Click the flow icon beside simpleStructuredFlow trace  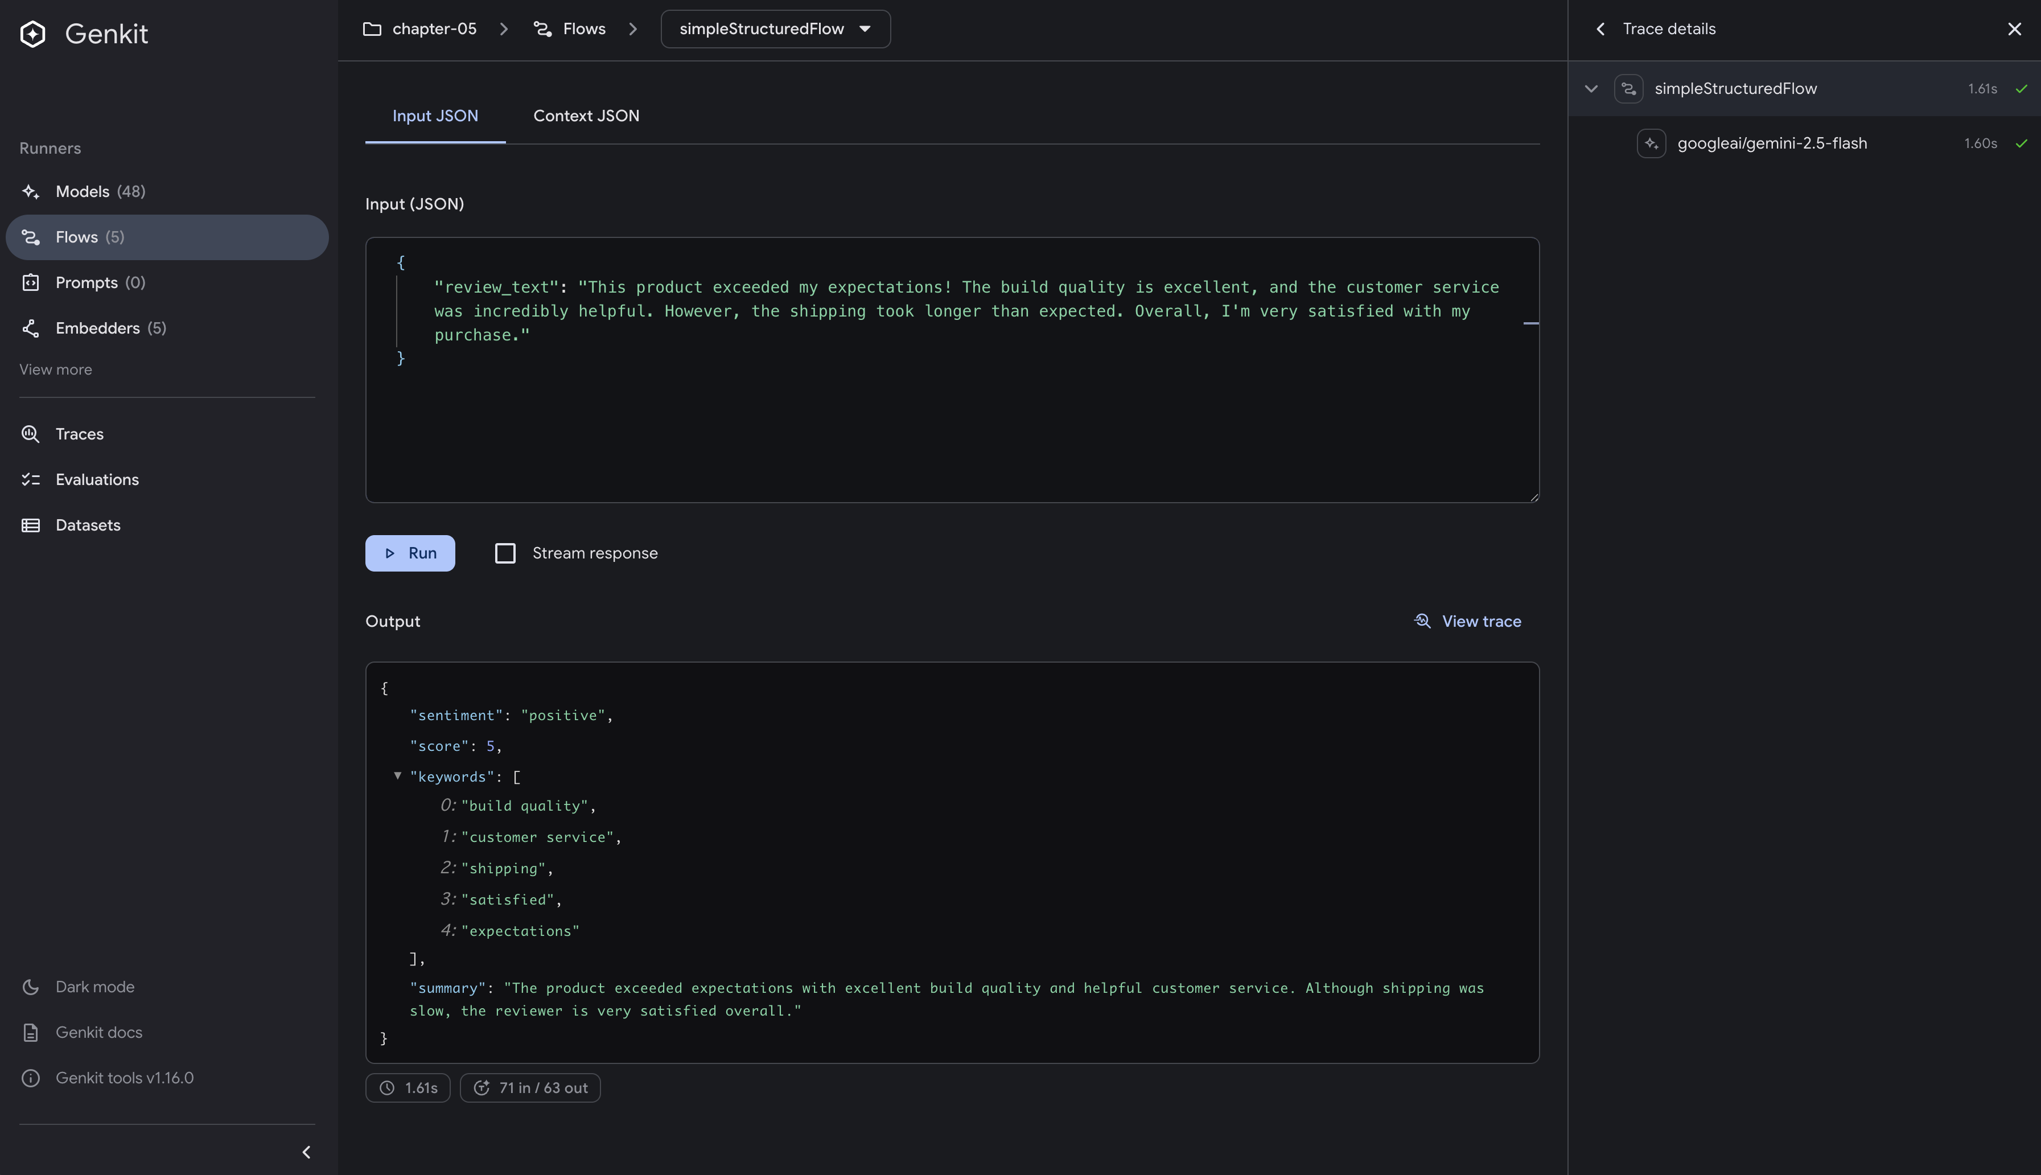point(1629,89)
